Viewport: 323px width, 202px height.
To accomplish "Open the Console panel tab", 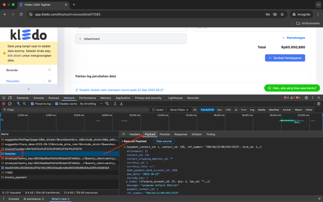I will pyautogui.click(x=38, y=98).
